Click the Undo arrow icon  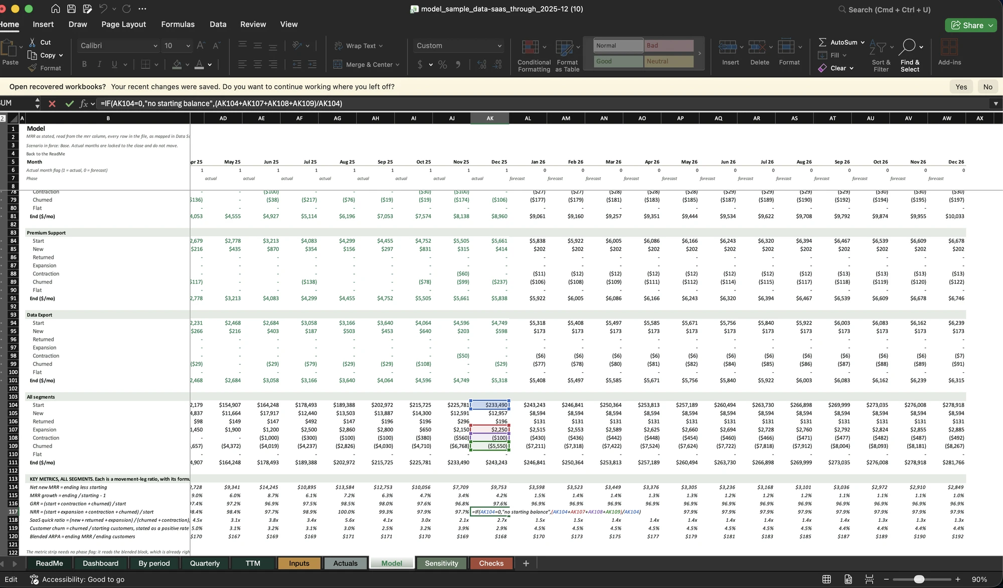103,9
